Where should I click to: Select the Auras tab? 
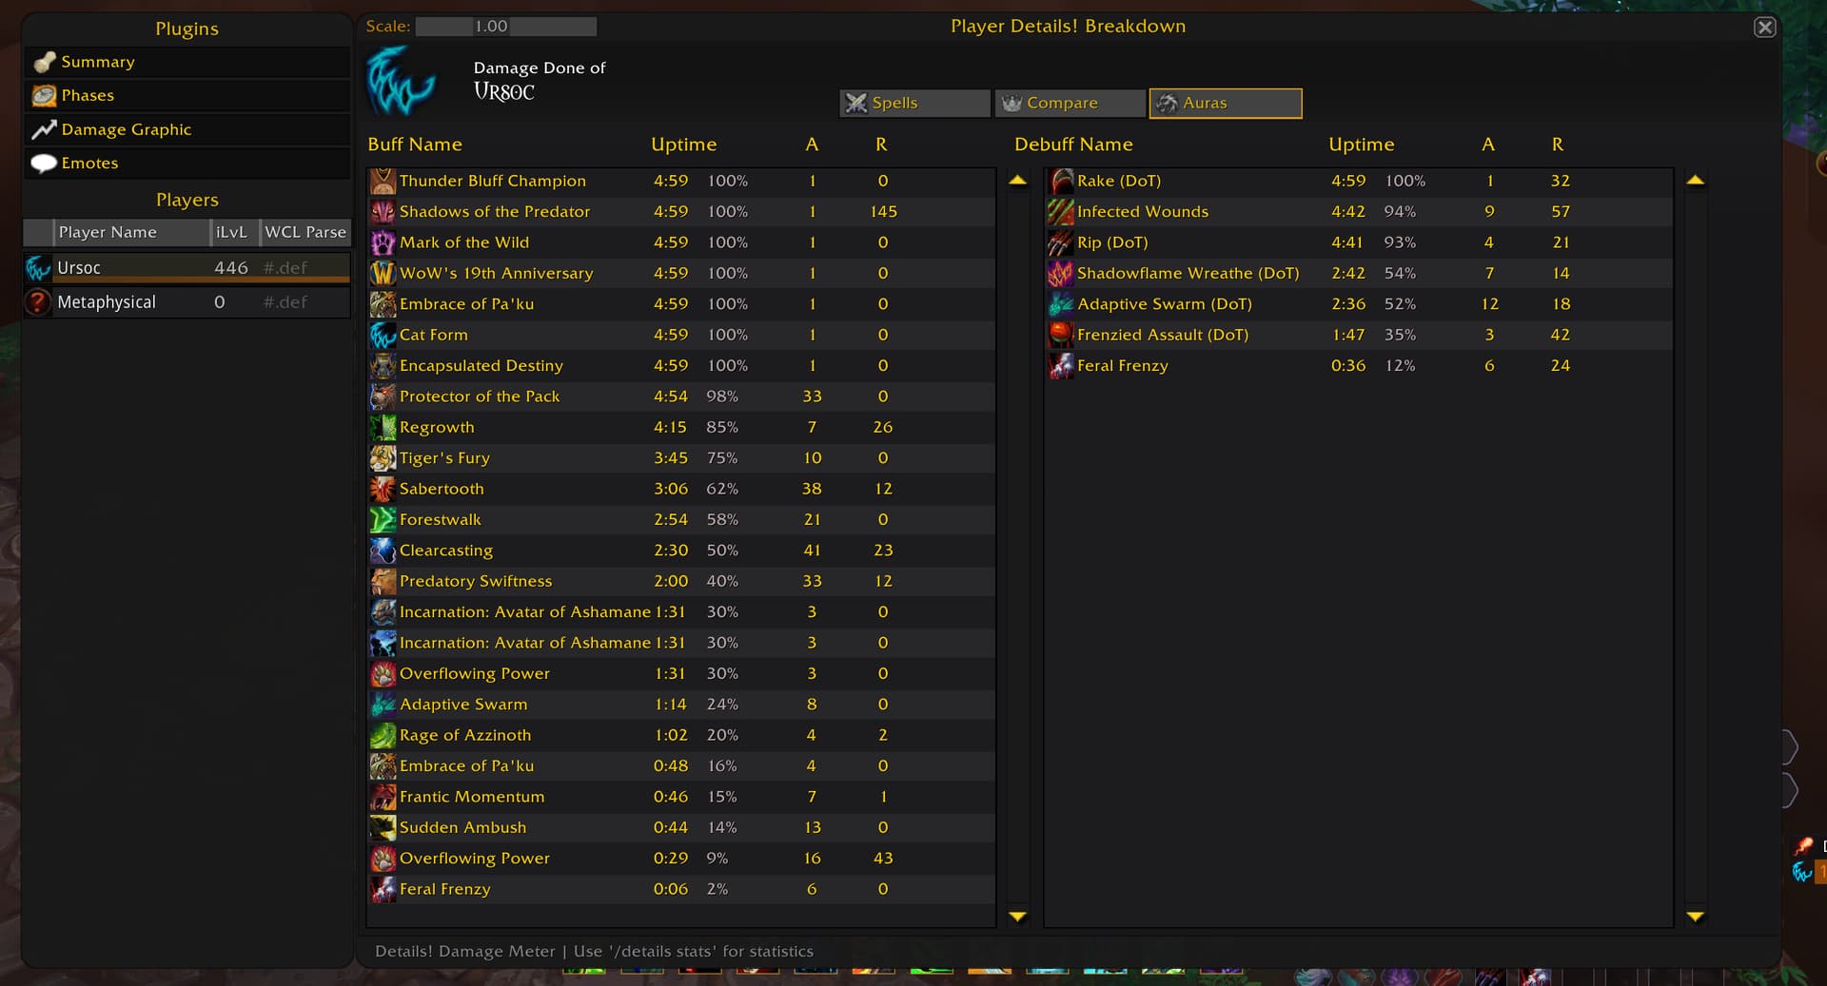tap(1225, 103)
